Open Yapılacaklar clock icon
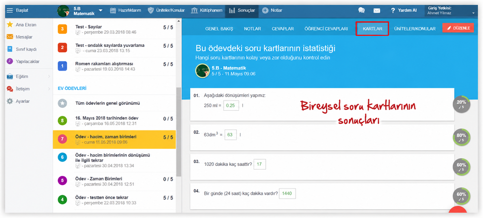This screenshot has width=483, height=218. [x=10, y=61]
